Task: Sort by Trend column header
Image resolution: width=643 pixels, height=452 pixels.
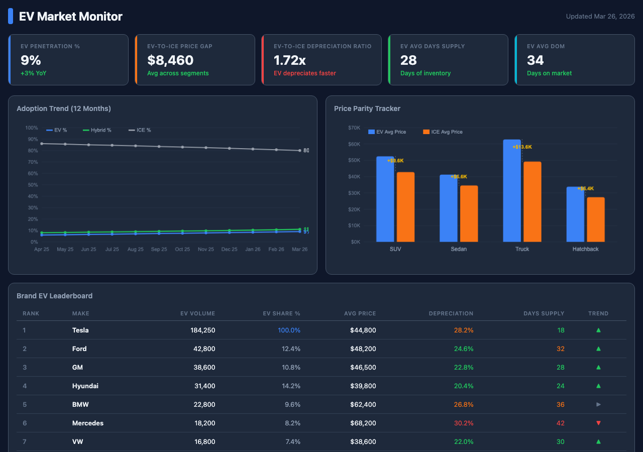Action: pos(598,313)
